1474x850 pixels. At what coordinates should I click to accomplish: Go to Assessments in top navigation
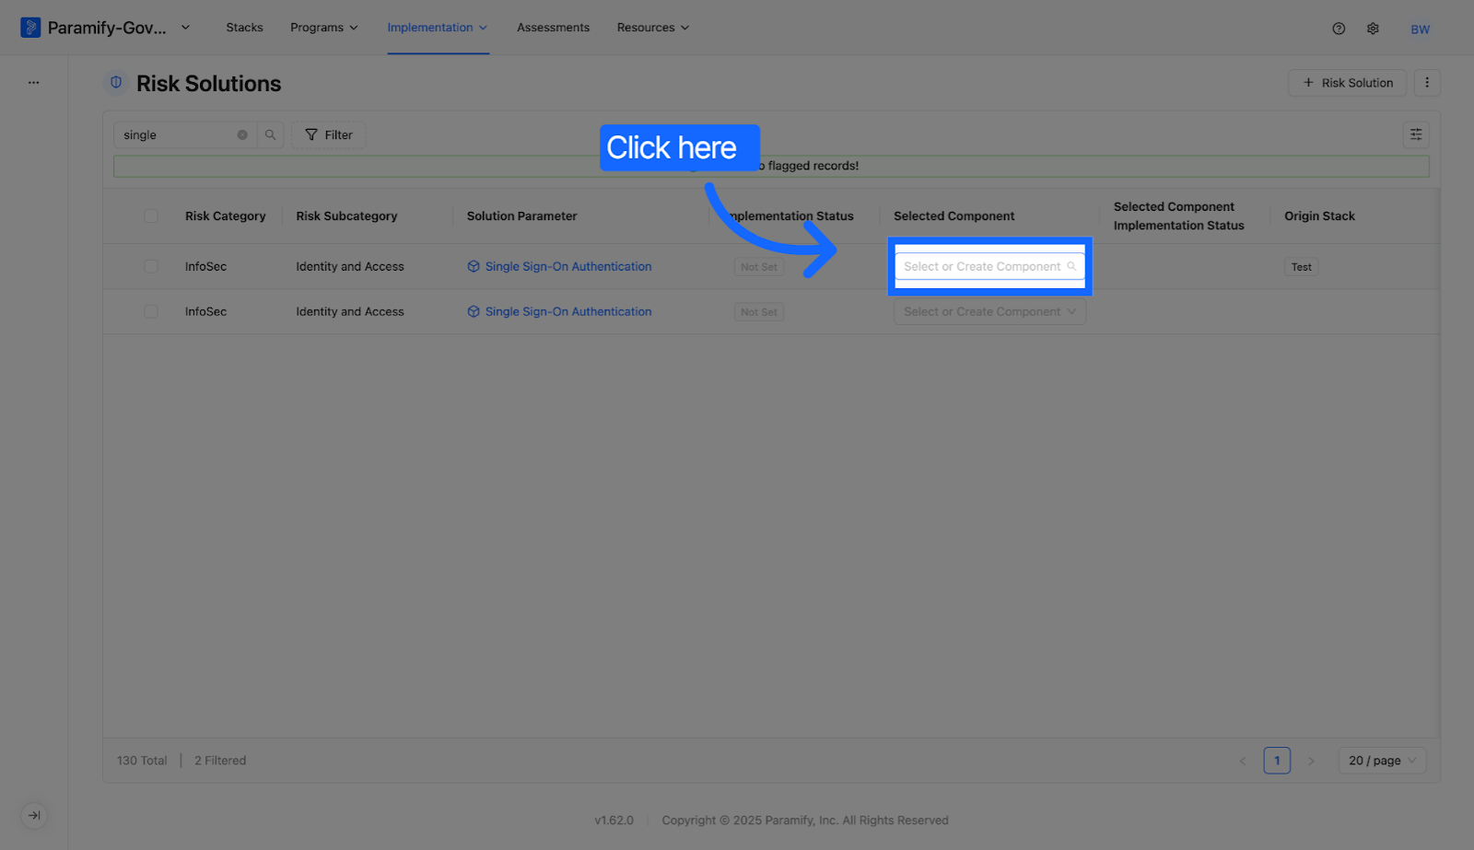click(553, 28)
